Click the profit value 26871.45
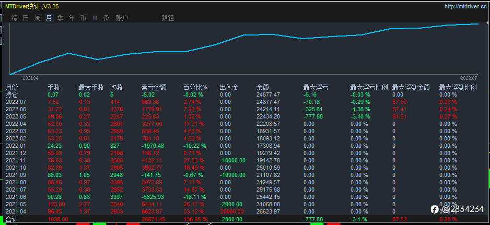Viewport: 490px width, 225px height. [153, 219]
